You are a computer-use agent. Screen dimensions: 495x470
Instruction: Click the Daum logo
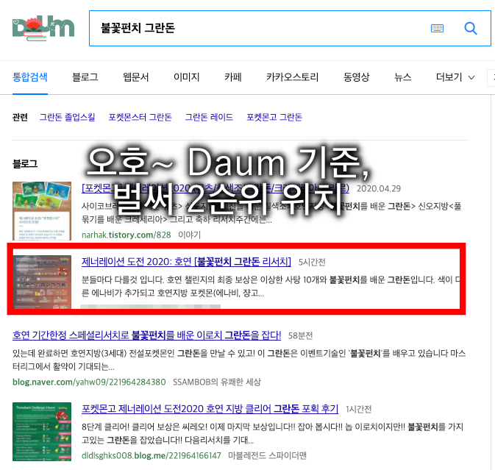(x=43, y=28)
